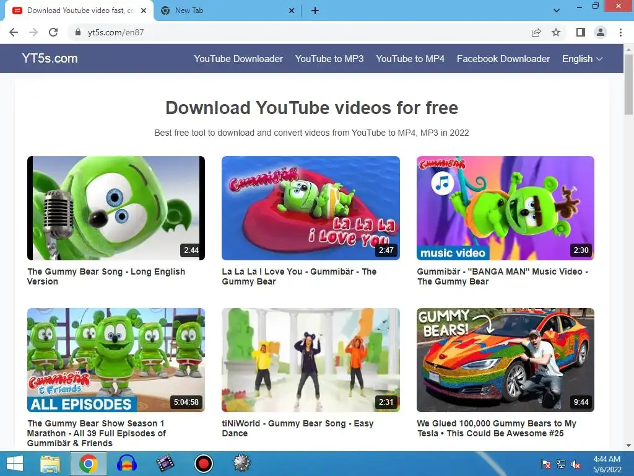The width and height of the screenshot is (634, 476).
Task: Reload the page with the refresh icon
Action: point(53,32)
